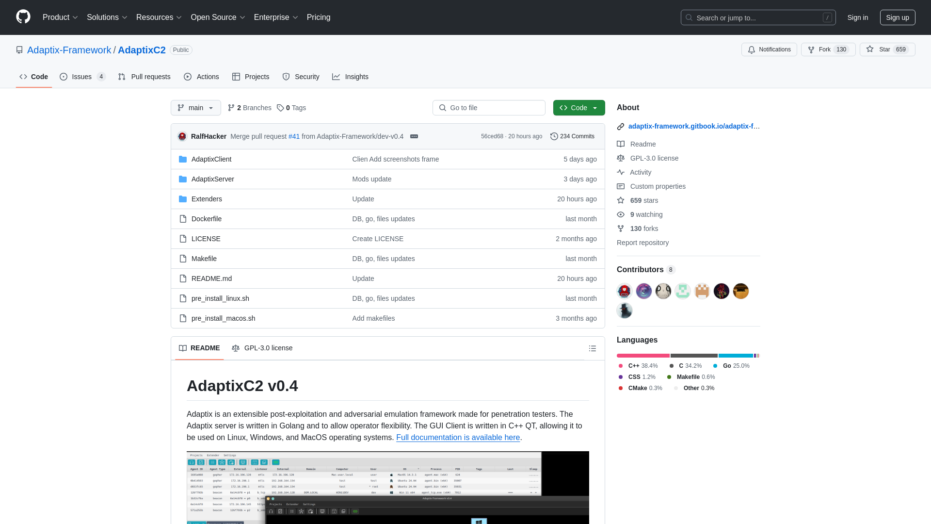This screenshot has width=931, height=524.
Task: Focus the Go to file input
Action: click(x=489, y=108)
